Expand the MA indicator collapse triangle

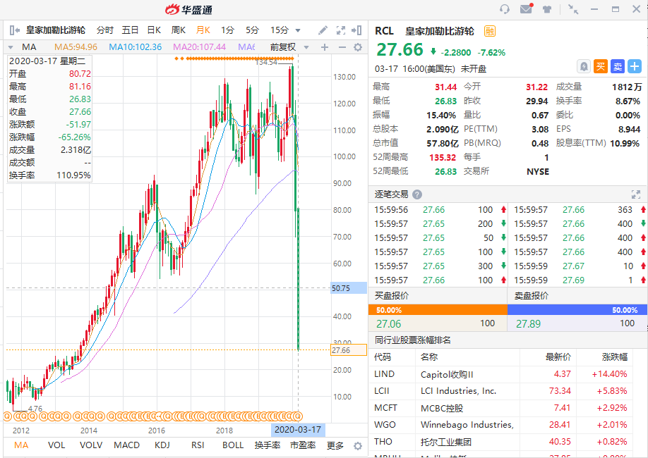[11, 47]
